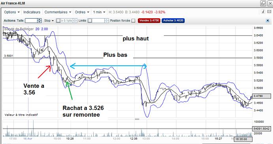
Task: Click the Limite value stepper arrows
Action: tap(107, 21)
